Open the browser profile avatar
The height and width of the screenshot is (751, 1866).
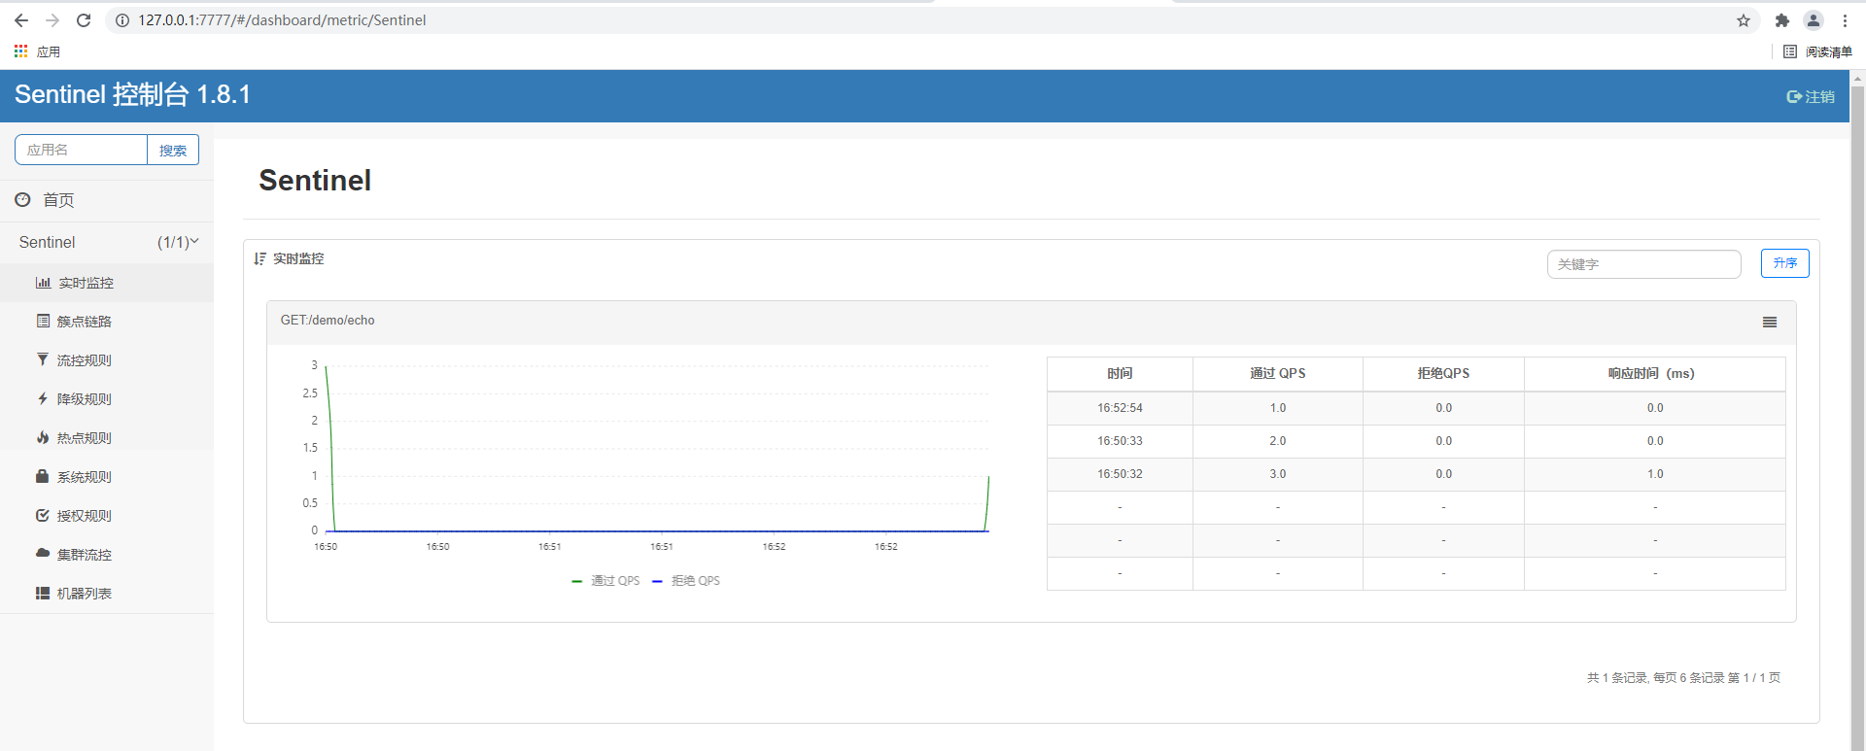click(x=1814, y=20)
